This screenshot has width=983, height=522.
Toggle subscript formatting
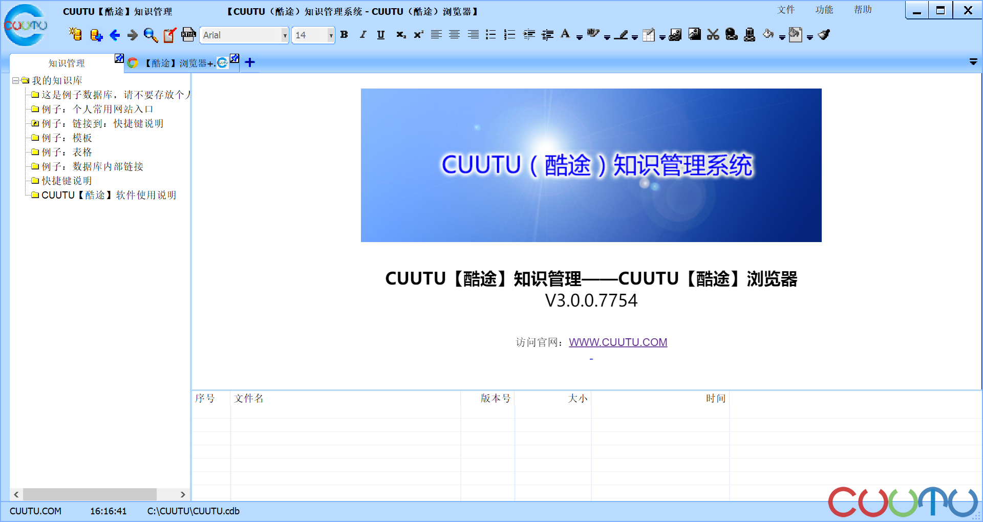tap(401, 34)
